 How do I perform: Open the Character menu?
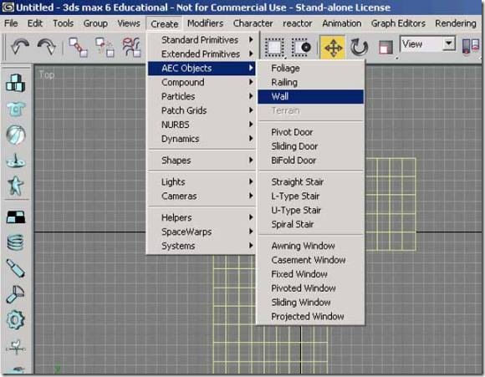(x=253, y=23)
